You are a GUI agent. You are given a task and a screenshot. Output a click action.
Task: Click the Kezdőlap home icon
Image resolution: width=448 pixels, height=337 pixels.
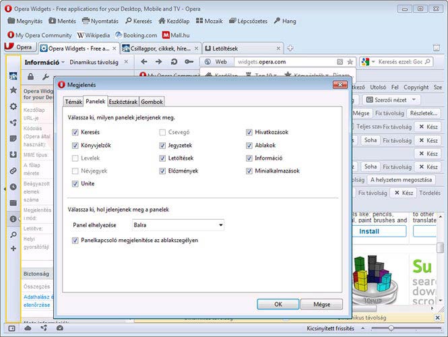point(162,21)
